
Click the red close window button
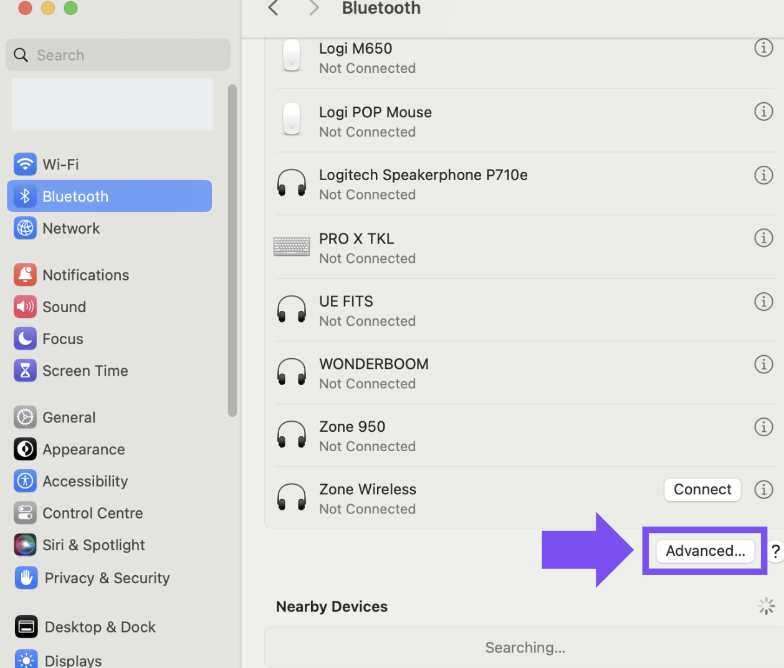tap(25, 7)
